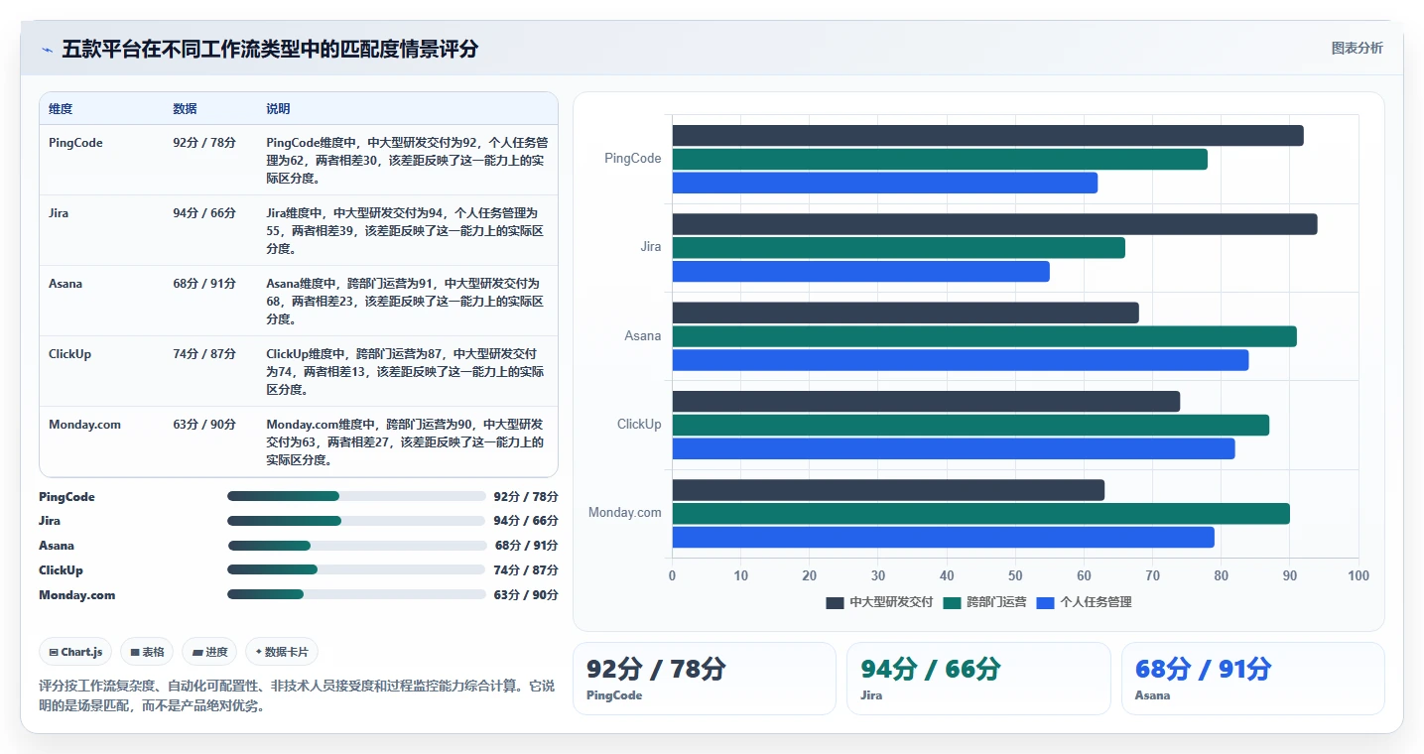The width and height of the screenshot is (1424, 754).
Task: Click the 68分 / 91分 table cell
Action: point(204,284)
